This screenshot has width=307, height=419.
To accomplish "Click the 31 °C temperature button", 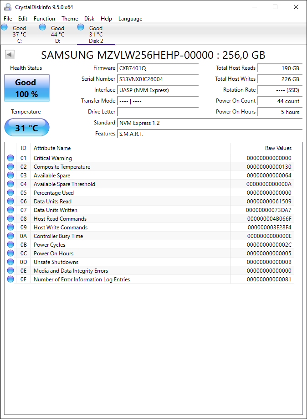I will pyautogui.click(x=27, y=128).
